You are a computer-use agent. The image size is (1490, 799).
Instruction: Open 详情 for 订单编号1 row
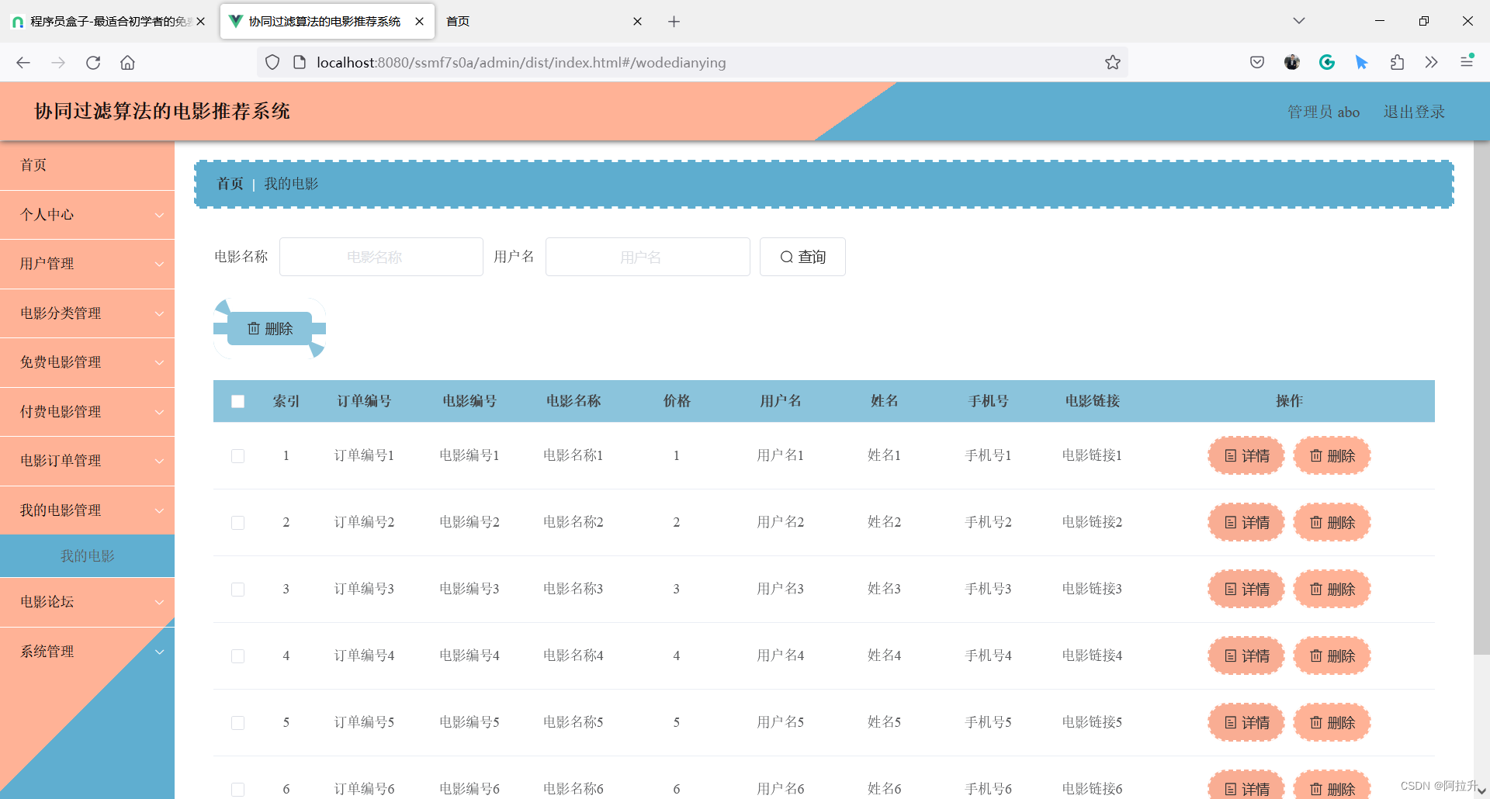(x=1246, y=456)
